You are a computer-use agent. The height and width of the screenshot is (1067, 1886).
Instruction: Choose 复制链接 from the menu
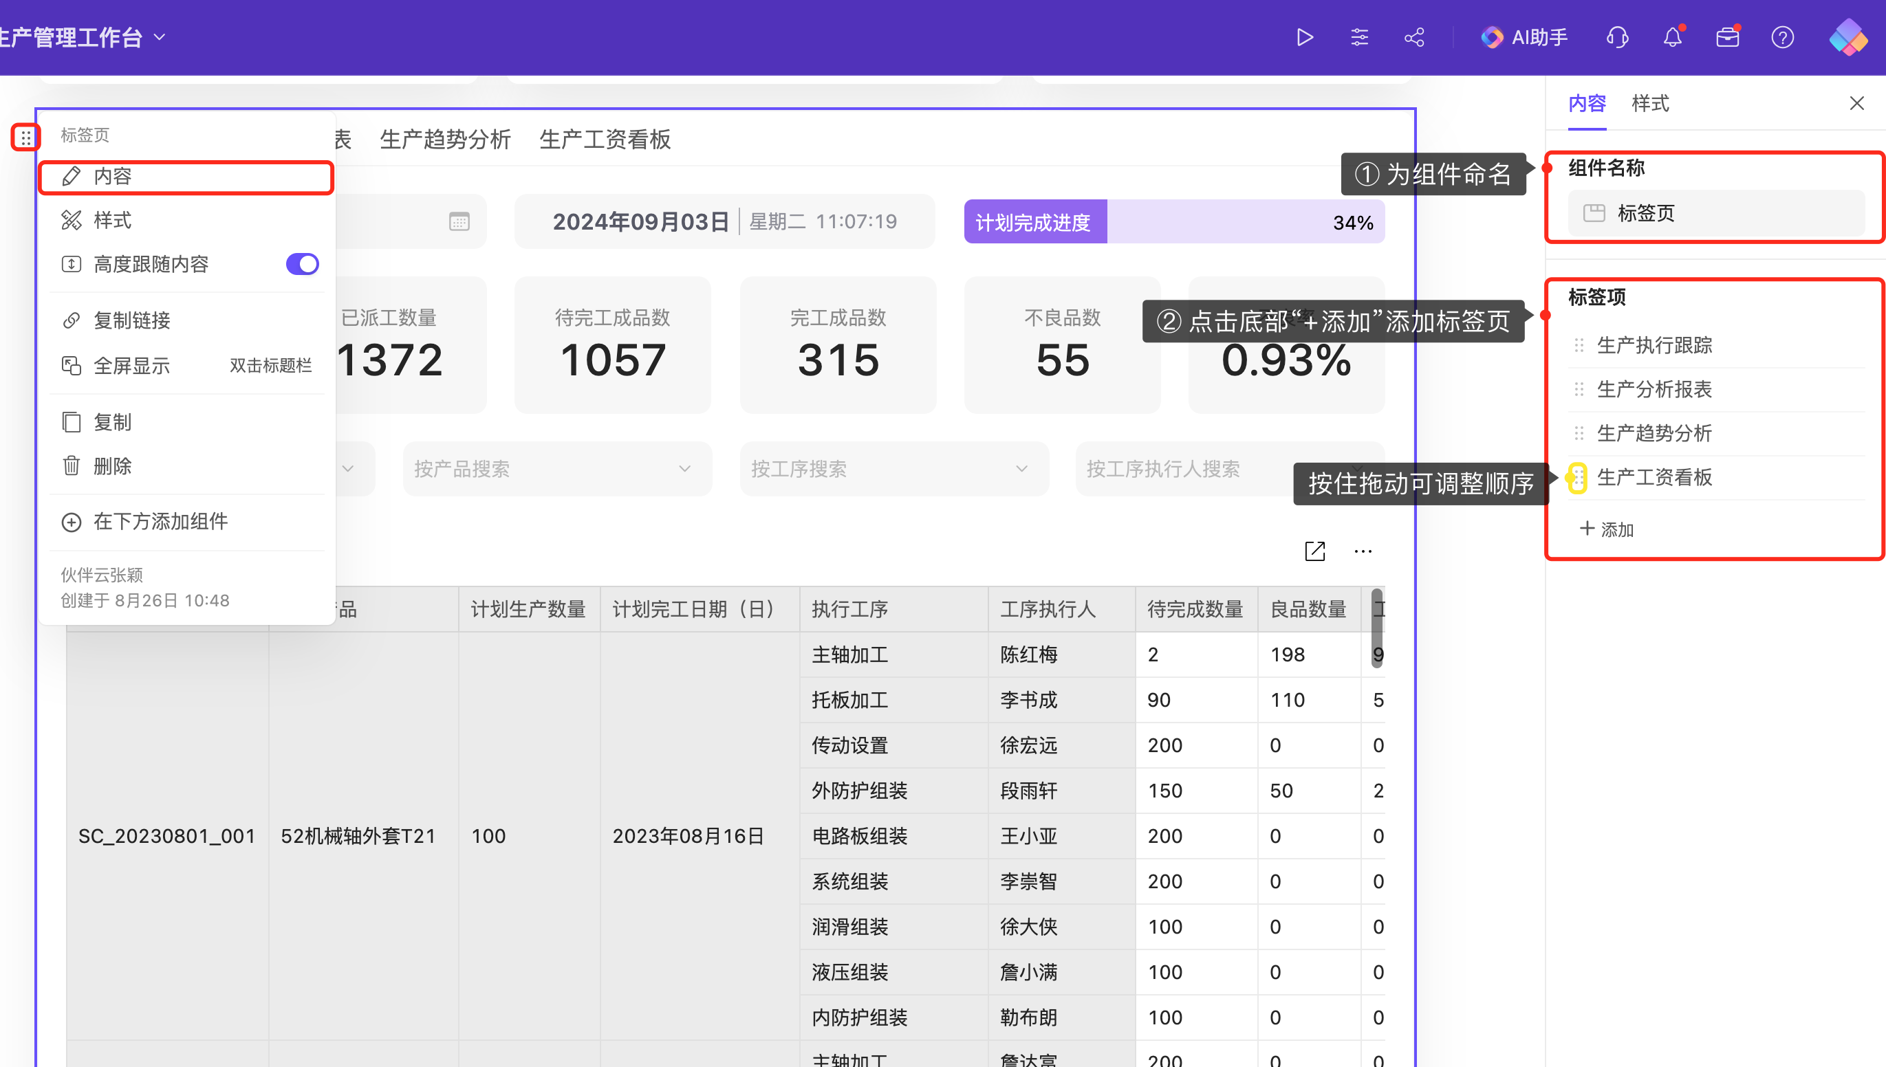click(x=186, y=320)
